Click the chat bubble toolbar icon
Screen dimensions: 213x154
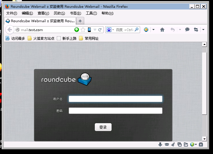coord(187,29)
